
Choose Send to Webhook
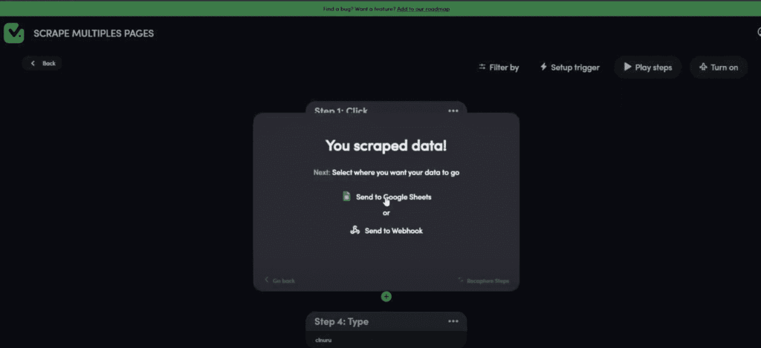[x=386, y=231]
